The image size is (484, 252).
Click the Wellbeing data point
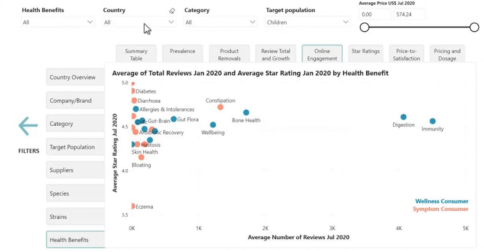click(x=213, y=125)
